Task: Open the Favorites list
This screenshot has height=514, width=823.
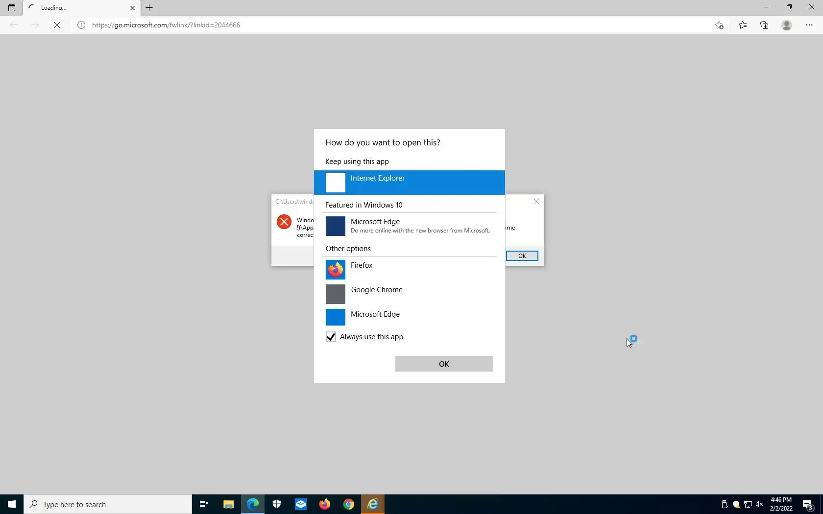Action: pyautogui.click(x=743, y=25)
